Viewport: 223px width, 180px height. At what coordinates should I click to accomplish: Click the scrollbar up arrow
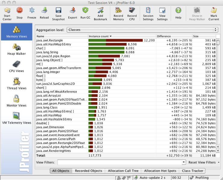coord(218,147)
